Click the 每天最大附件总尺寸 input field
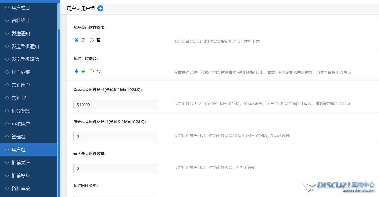Image resolution: width=379 pixels, height=197 pixels. 115,137
